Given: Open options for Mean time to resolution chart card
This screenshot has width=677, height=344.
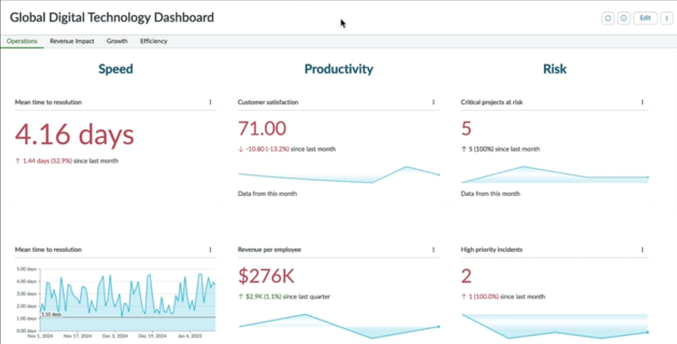Looking at the screenshot, I should (210, 250).
